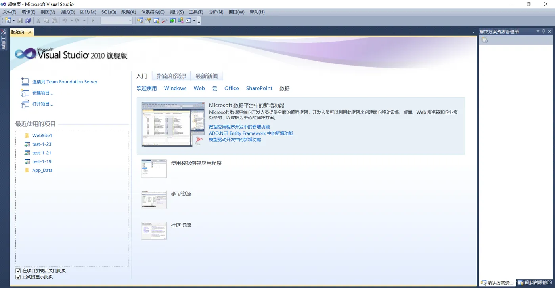Click the 打开项目... link

(x=42, y=104)
